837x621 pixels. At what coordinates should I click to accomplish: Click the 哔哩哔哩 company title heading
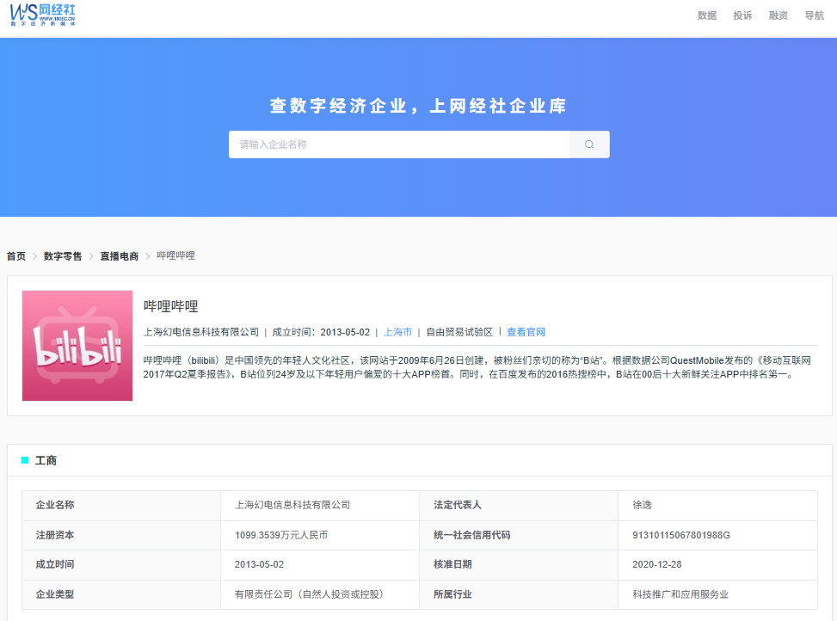(x=171, y=306)
